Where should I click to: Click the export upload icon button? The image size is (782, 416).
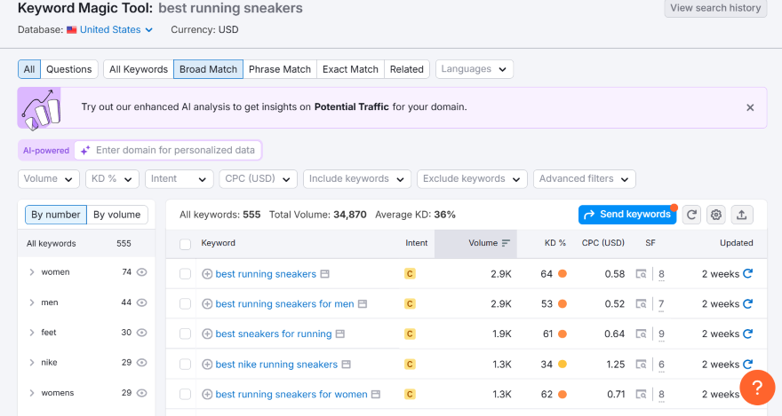coord(742,215)
